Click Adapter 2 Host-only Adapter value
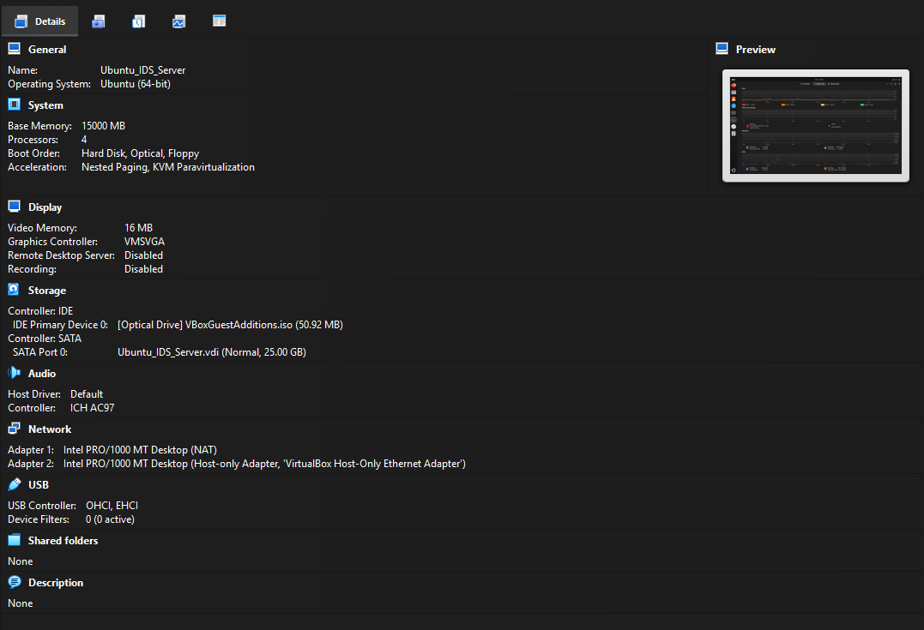924x630 pixels. [264, 464]
